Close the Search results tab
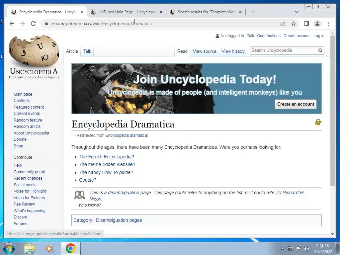The width and height of the screenshot is (340, 255). point(240,12)
